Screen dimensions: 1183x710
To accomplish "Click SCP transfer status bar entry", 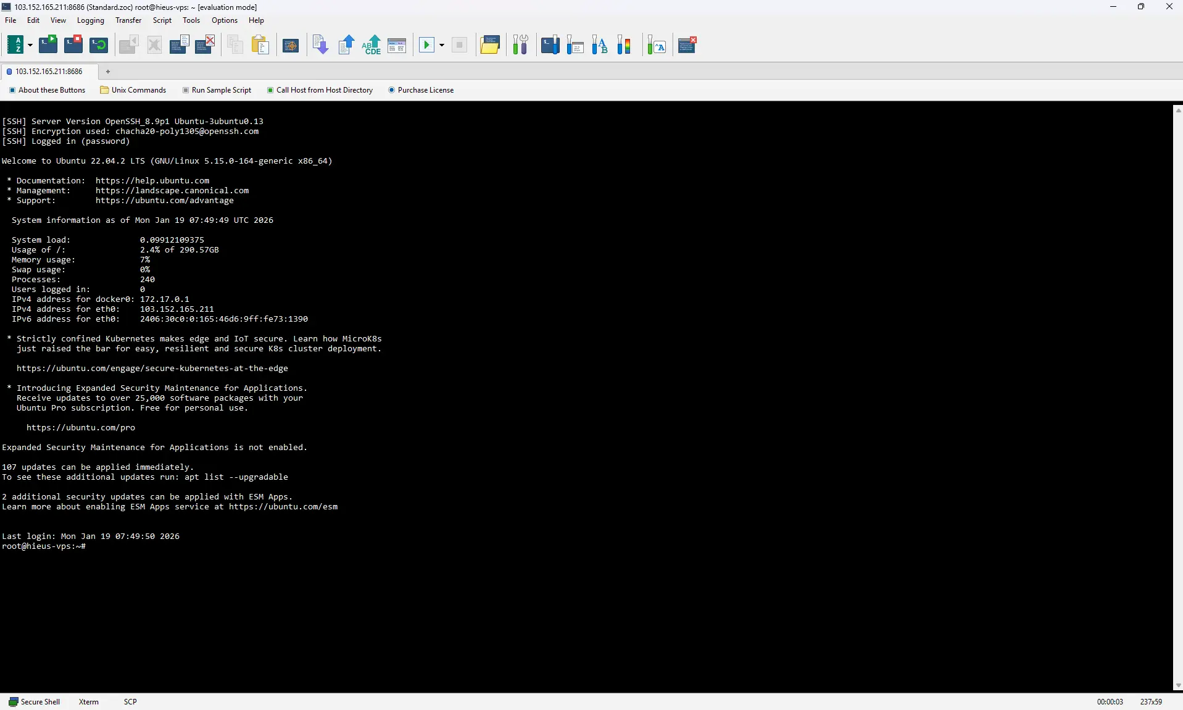I will pyautogui.click(x=130, y=702).
